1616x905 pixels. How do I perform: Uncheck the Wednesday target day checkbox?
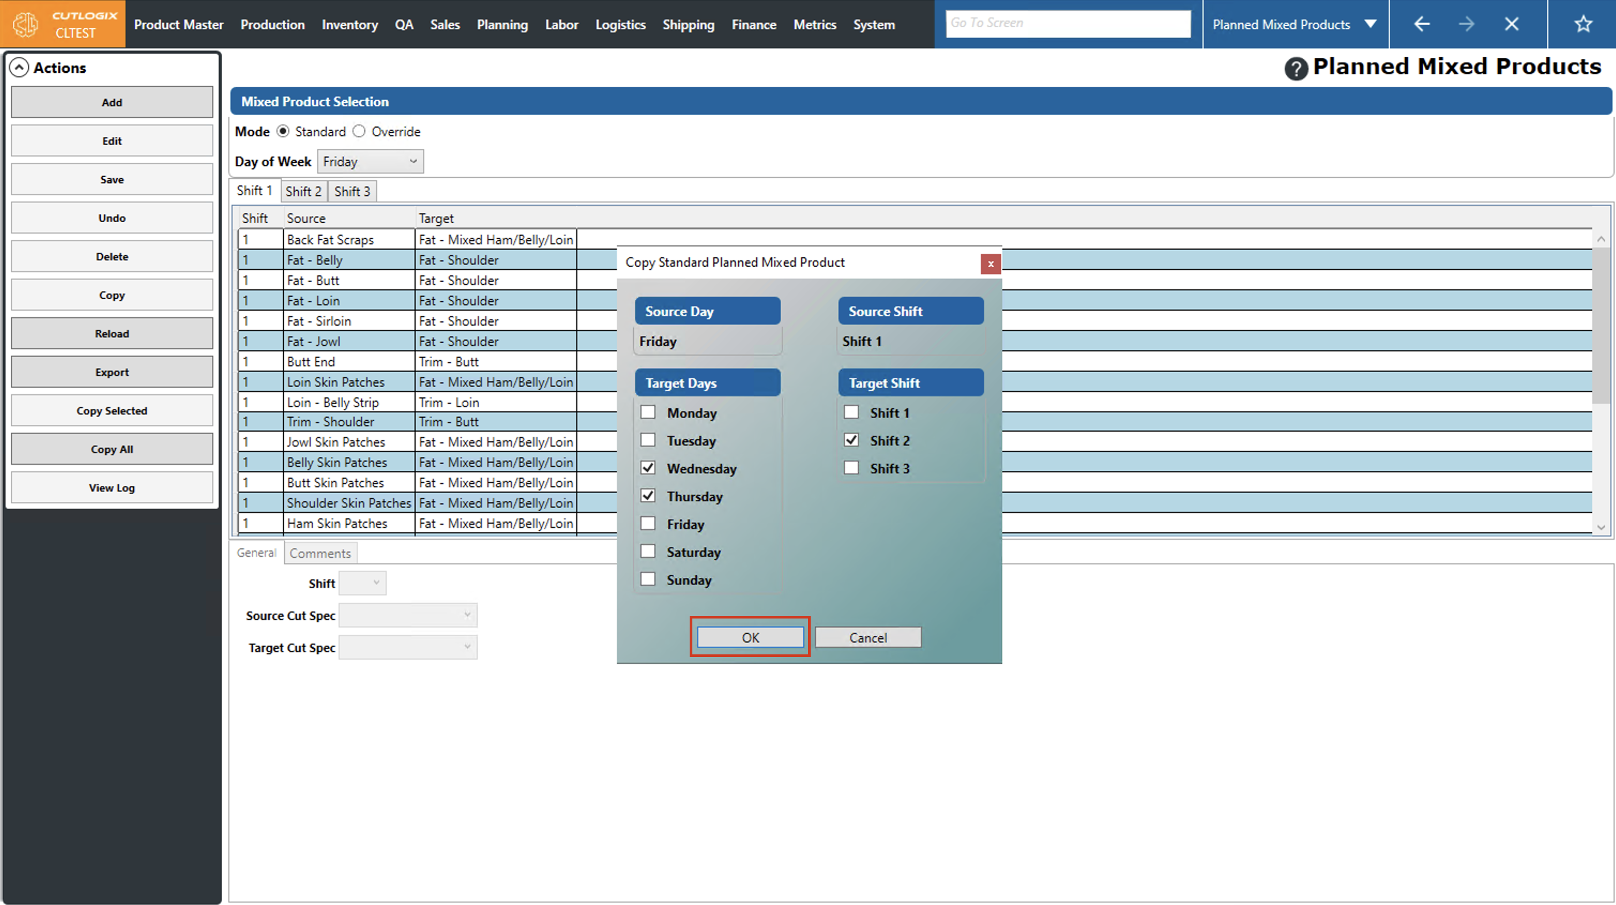click(x=648, y=468)
